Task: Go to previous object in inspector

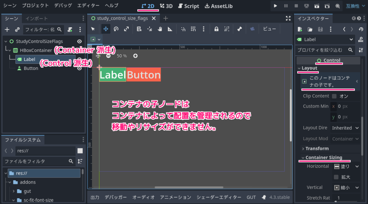Action: [344, 29]
